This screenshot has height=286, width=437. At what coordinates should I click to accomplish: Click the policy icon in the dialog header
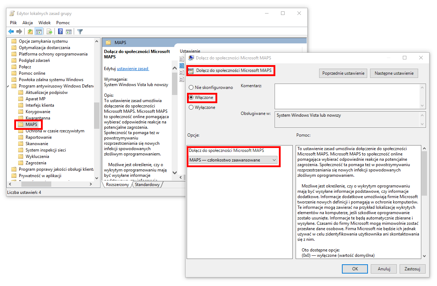coord(191,70)
